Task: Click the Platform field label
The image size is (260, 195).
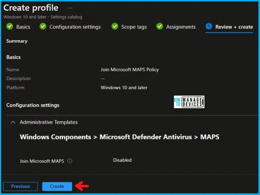Action: pos(15,88)
